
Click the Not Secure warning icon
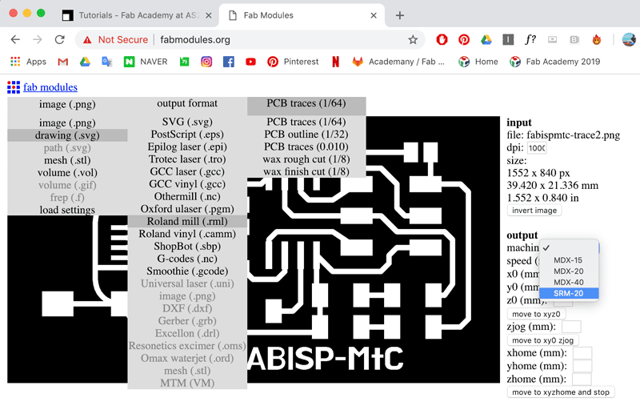pyautogui.click(x=87, y=40)
